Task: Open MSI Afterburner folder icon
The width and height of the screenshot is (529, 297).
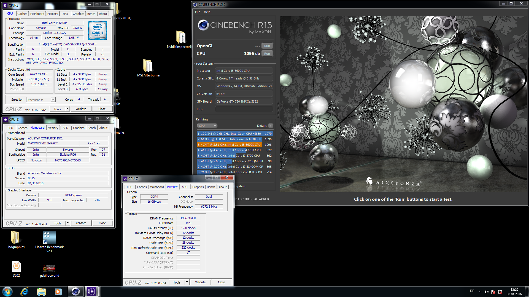Action: pyautogui.click(x=148, y=66)
